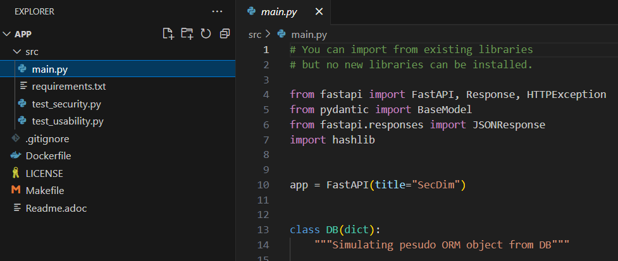Click the text file icon beside requirements.txt
This screenshot has width=618, height=261.
pyautogui.click(x=23, y=86)
